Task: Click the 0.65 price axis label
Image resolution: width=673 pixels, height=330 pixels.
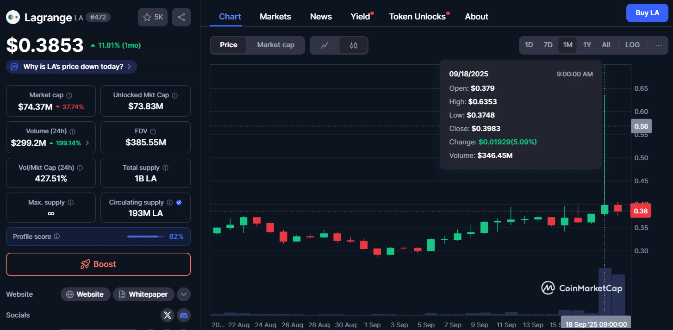Action: coord(641,88)
